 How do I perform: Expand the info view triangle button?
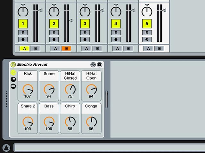(x=6, y=148)
